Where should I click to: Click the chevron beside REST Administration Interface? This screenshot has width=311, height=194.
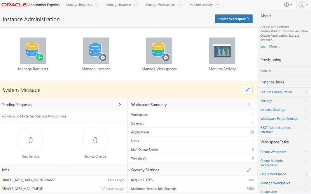[306, 128]
